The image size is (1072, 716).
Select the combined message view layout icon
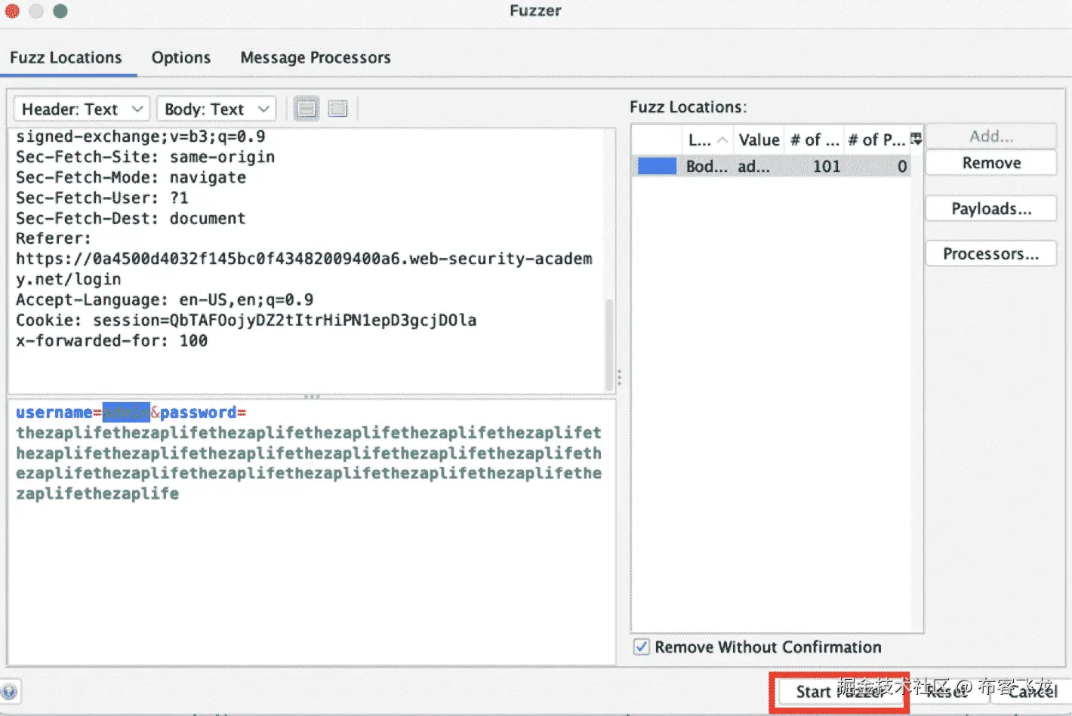(x=337, y=108)
